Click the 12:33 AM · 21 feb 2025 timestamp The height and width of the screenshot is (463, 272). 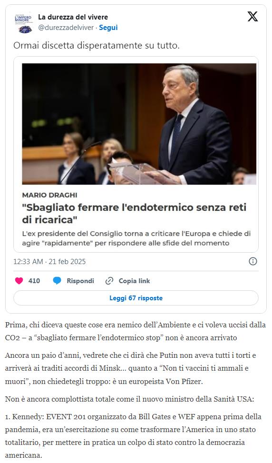click(49, 262)
